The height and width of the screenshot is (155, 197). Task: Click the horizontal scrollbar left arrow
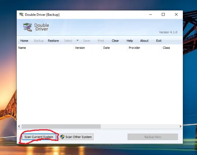[19, 126]
